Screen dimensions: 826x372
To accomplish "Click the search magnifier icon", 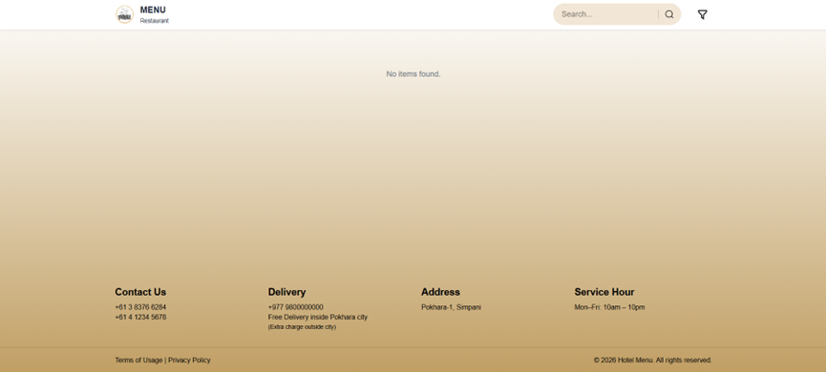I will tap(669, 14).
